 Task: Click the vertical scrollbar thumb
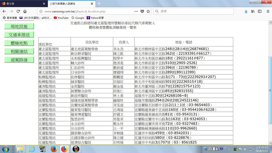(x=270, y=90)
